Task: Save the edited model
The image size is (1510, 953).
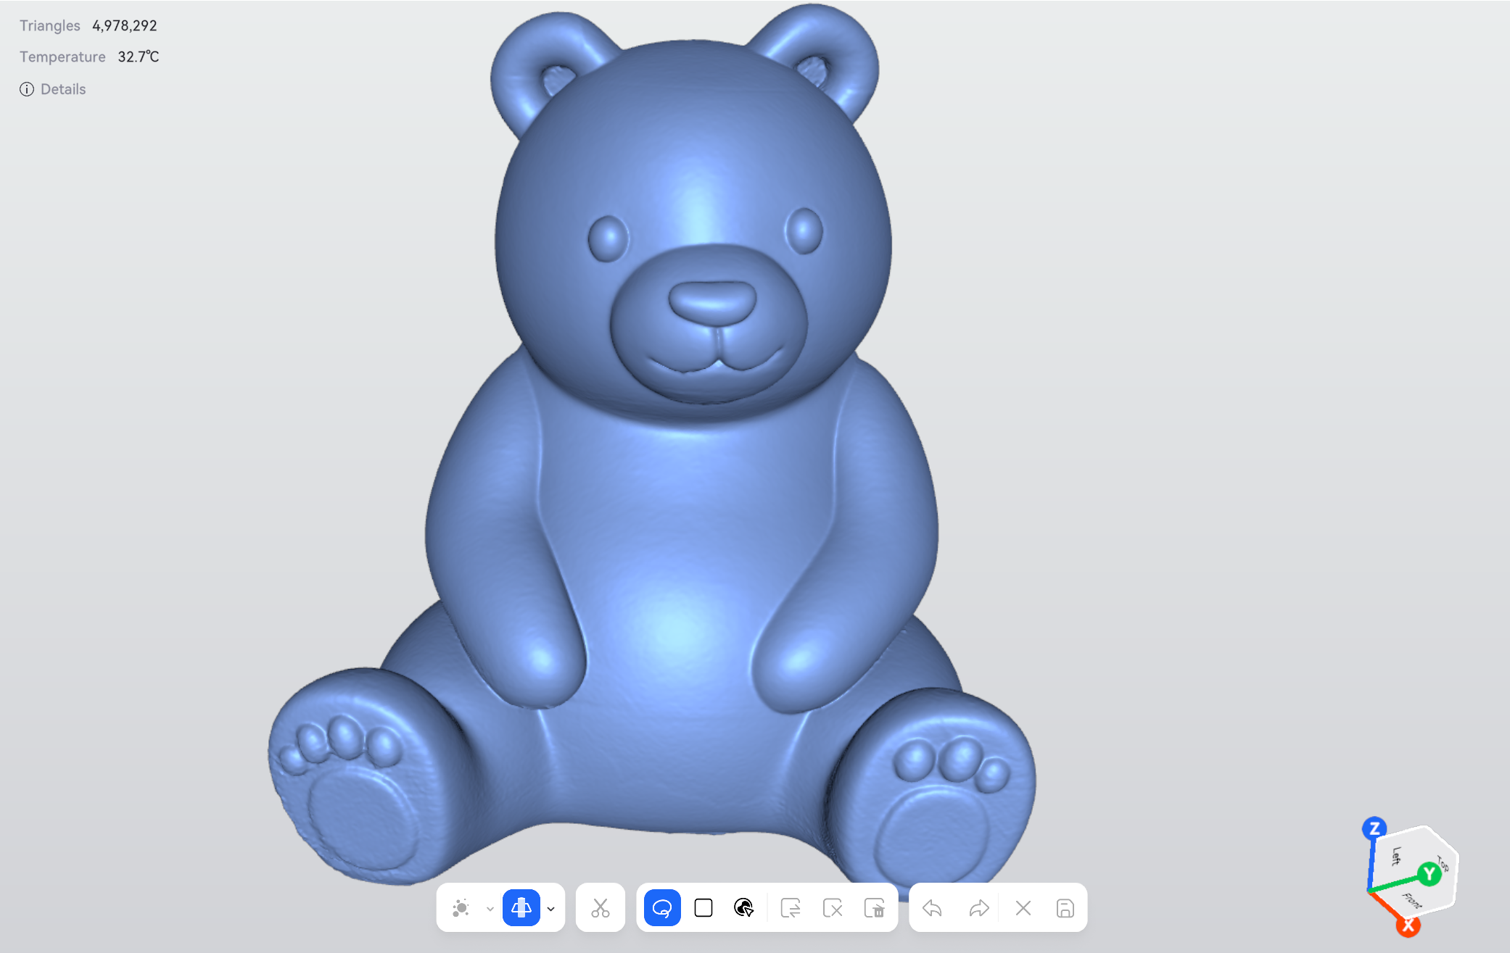Action: coord(1065,907)
